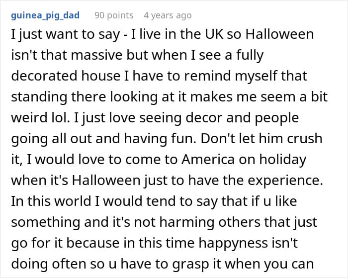Open the guinea_pig_dad user profile
Viewport: 348px width, 278px height.
(x=45, y=15)
